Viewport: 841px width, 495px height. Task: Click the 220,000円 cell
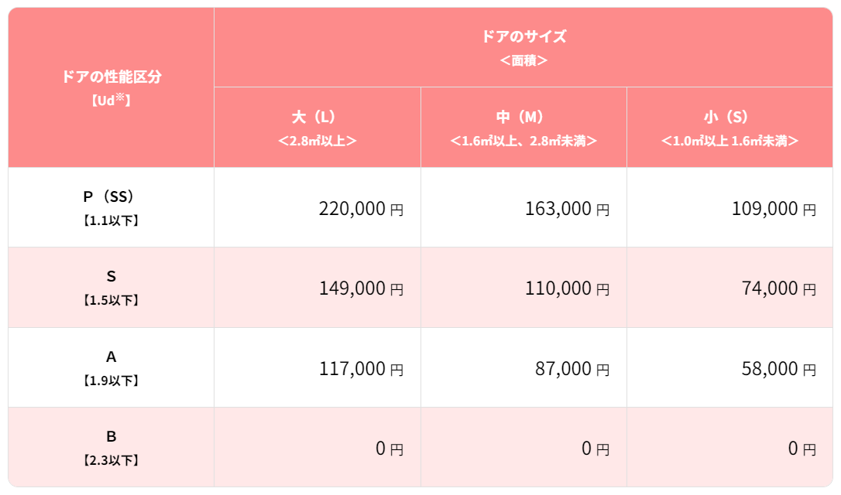(x=318, y=207)
